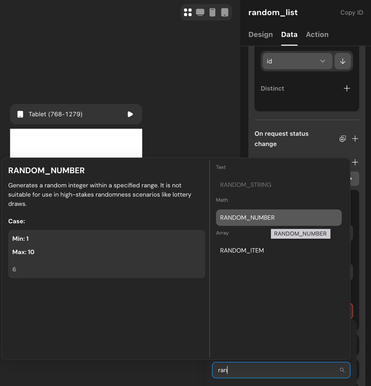Add an On request status change action
The image size is (371, 386).
point(355,139)
